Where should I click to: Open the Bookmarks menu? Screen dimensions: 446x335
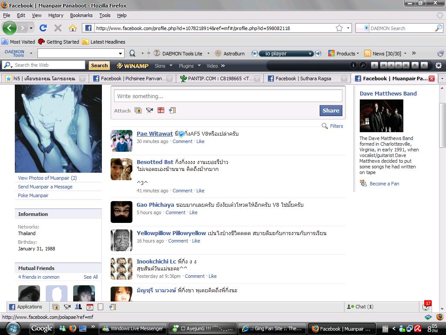click(81, 15)
